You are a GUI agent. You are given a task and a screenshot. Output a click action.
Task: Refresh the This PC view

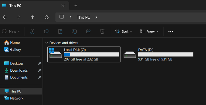[47, 17]
